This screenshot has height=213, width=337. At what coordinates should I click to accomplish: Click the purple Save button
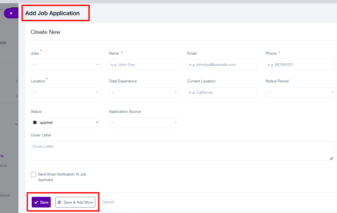pyautogui.click(x=41, y=202)
